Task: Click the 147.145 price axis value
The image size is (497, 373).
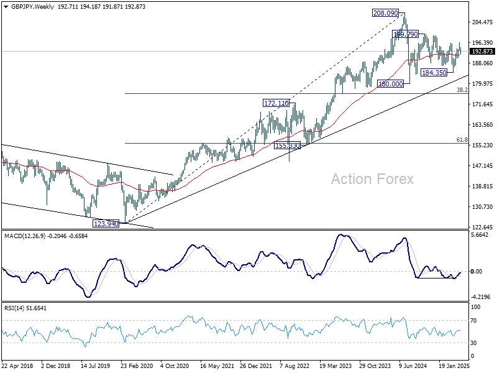Action: coord(483,165)
